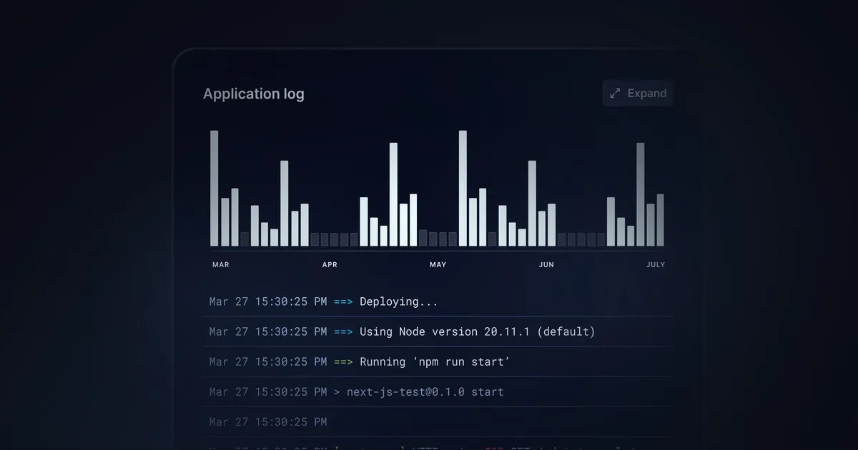
Task: Click the APR axis label
Action: tap(330, 265)
